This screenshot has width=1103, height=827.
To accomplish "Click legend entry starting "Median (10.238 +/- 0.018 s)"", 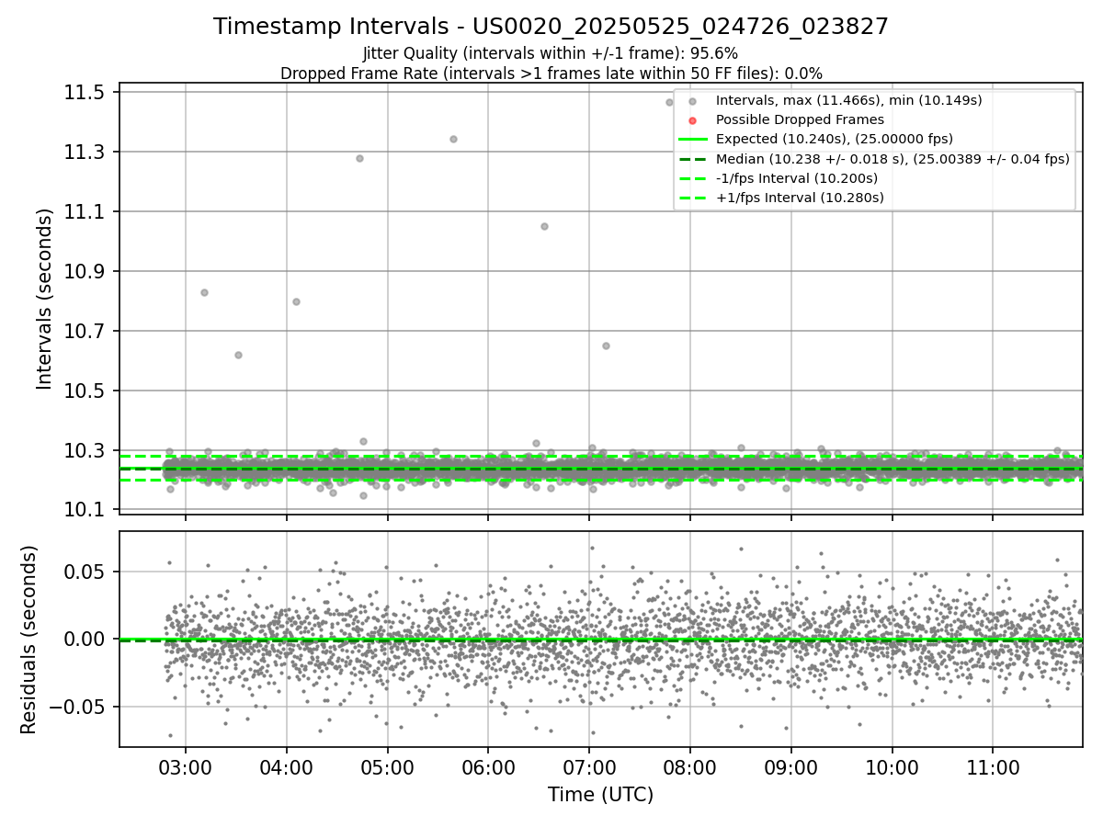I will click(893, 159).
